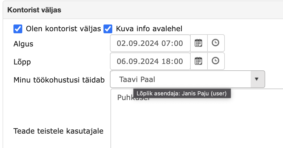Viewport: 283px width, 148px height.
Task: Open the calendar picker for Lõpp date
Action: pos(199,61)
